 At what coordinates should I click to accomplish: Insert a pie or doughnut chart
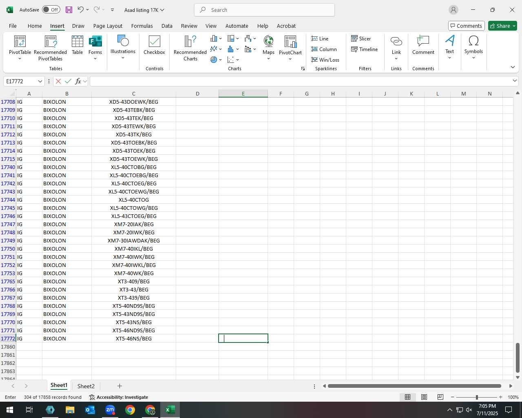tap(216, 60)
